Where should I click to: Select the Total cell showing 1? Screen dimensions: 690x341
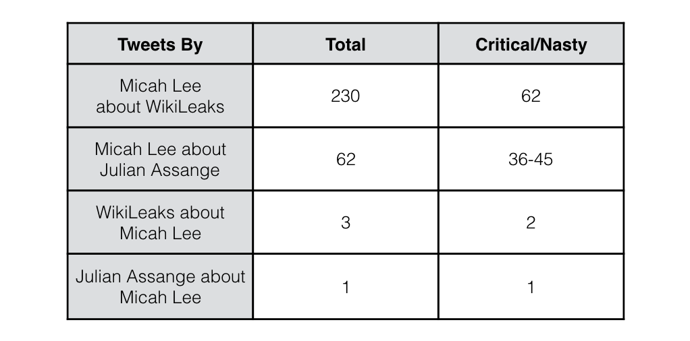tap(346, 286)
